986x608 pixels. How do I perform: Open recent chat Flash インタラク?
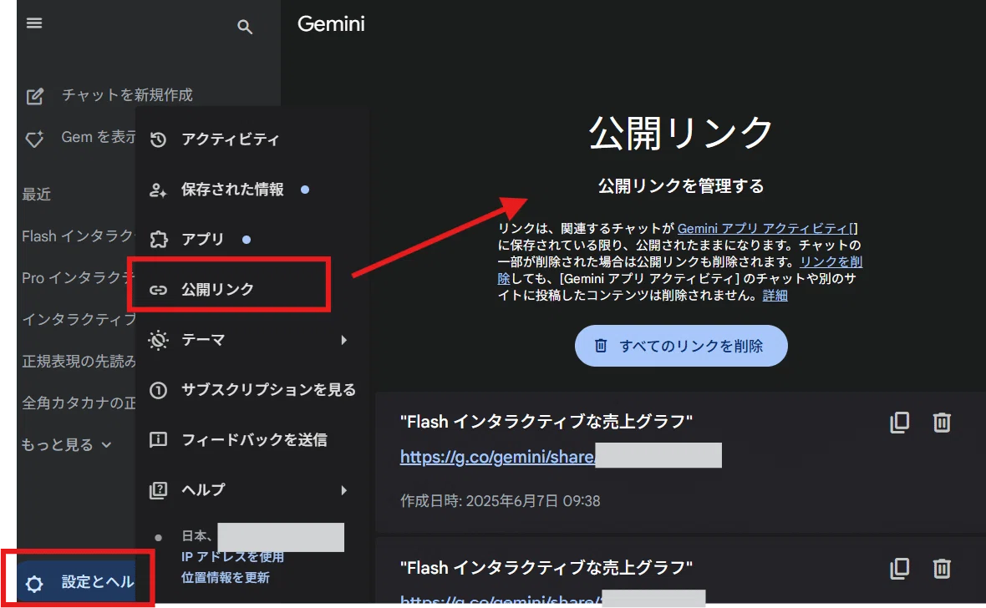tap(78, 236)
